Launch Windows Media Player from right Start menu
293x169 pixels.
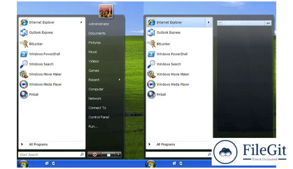pos(179,84)
